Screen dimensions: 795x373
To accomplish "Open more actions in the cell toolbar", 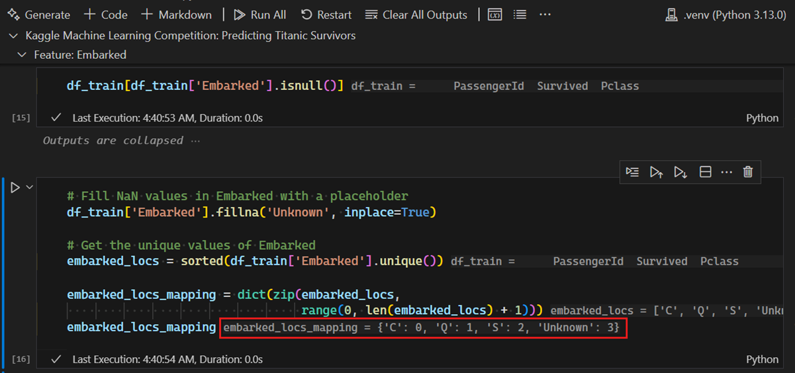I will pos(727,172).
